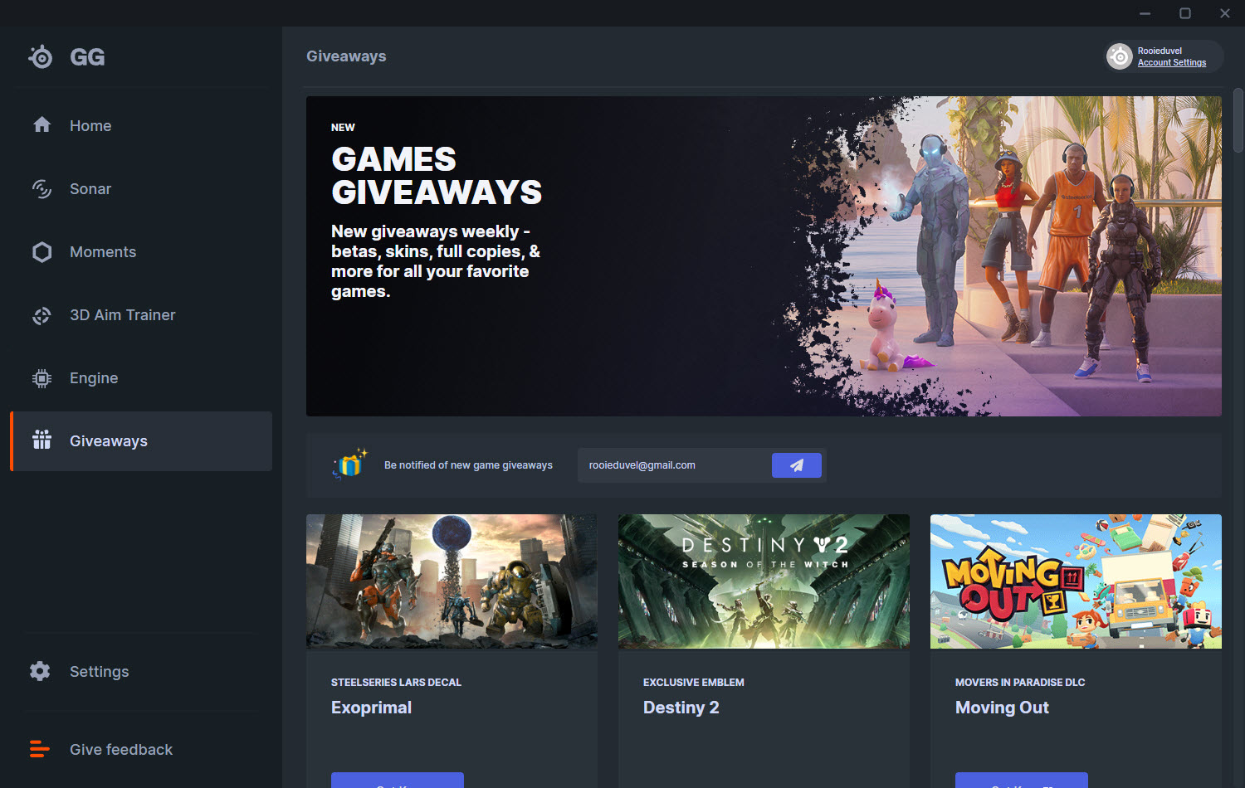
Task: Open the Home page icon
Action: click(41, 125)
